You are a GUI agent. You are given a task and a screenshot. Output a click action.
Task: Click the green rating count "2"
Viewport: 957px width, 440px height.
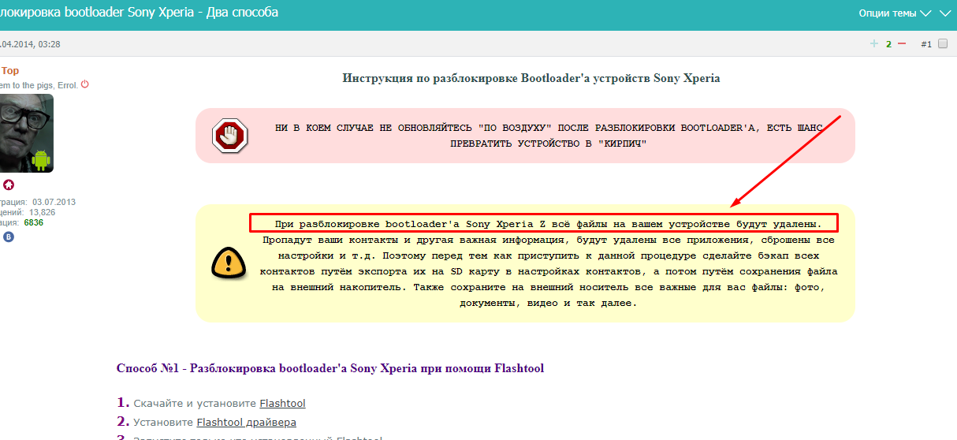pyautogui.click(x=888, y=44)
